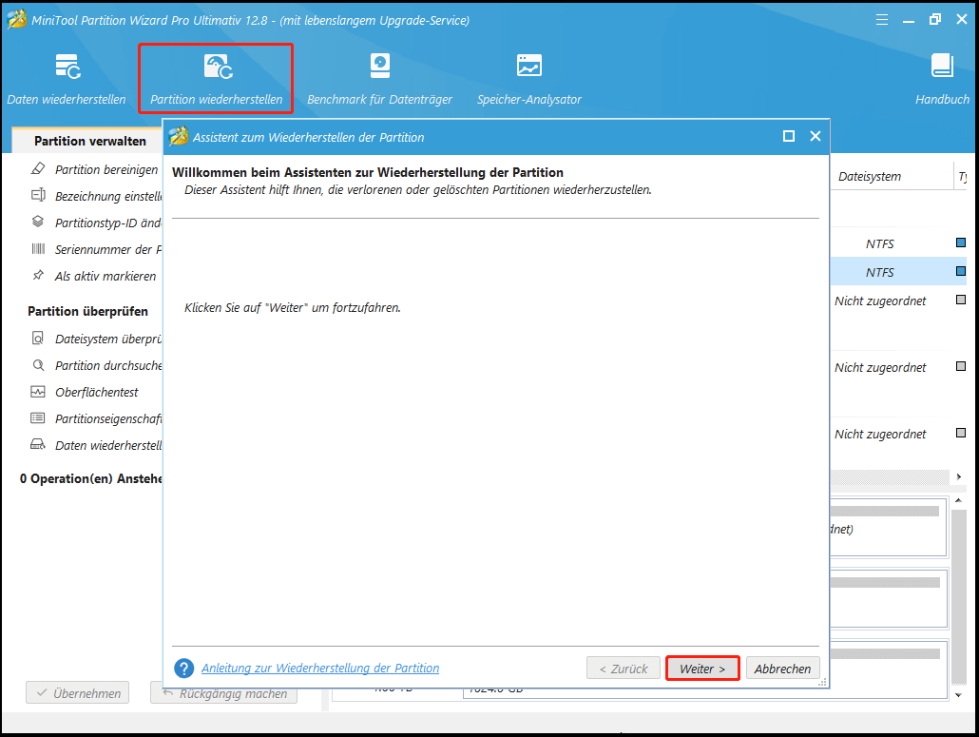Click the Übernehmen button

pyautogui.click(x=77, y=692)
